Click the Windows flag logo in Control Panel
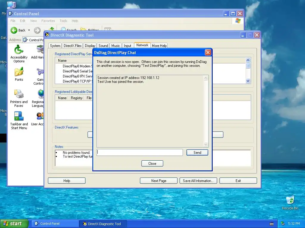Screen dimensions: 305x228 [238, 21]
